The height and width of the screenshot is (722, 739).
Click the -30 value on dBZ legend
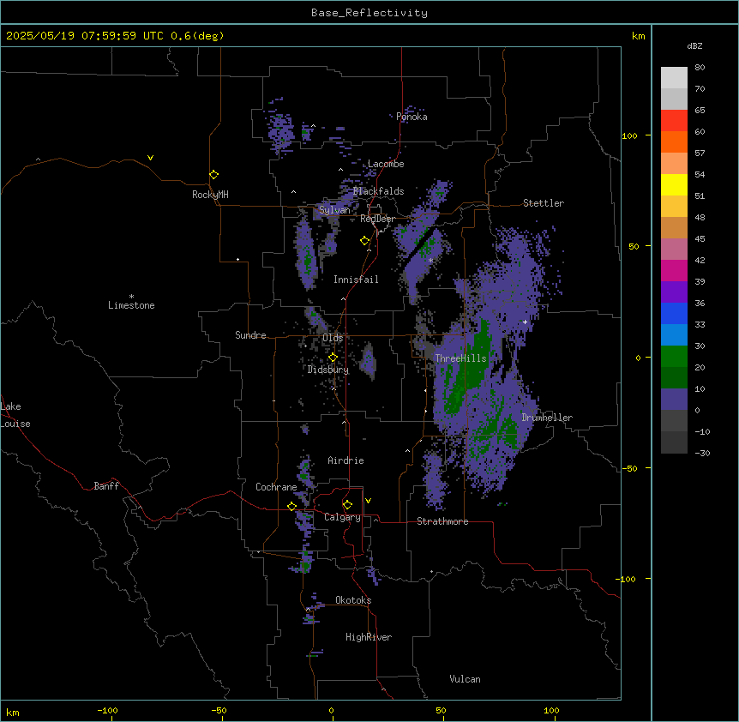(702, 453)
